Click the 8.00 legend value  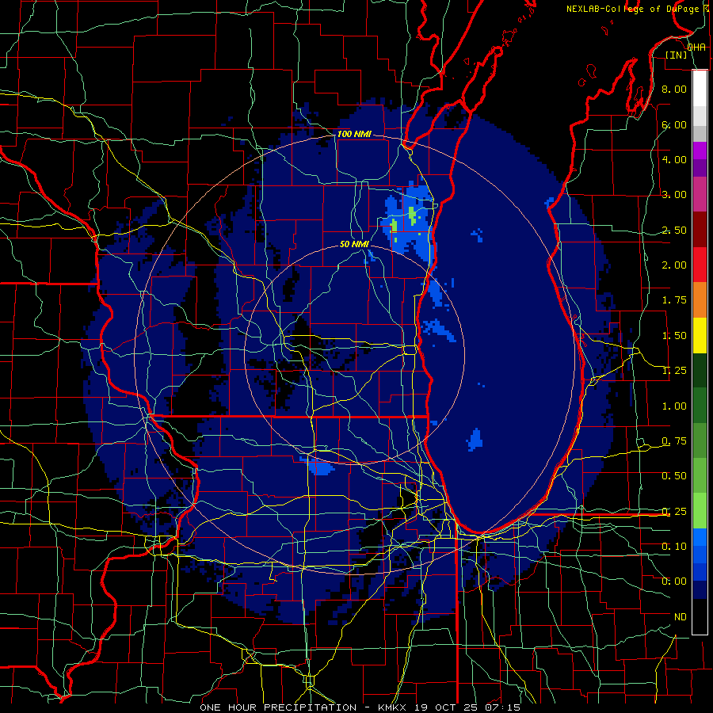click(x=674, y=89)
